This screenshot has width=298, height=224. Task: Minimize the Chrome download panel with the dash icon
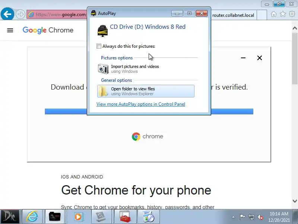tap(243, 58)
